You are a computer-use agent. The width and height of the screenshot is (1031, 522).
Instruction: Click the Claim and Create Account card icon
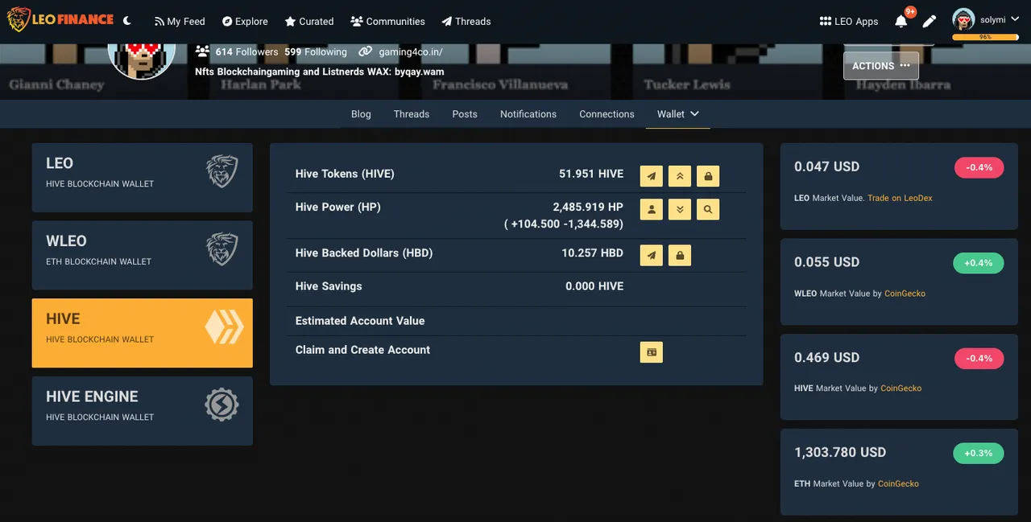[652, 351]
